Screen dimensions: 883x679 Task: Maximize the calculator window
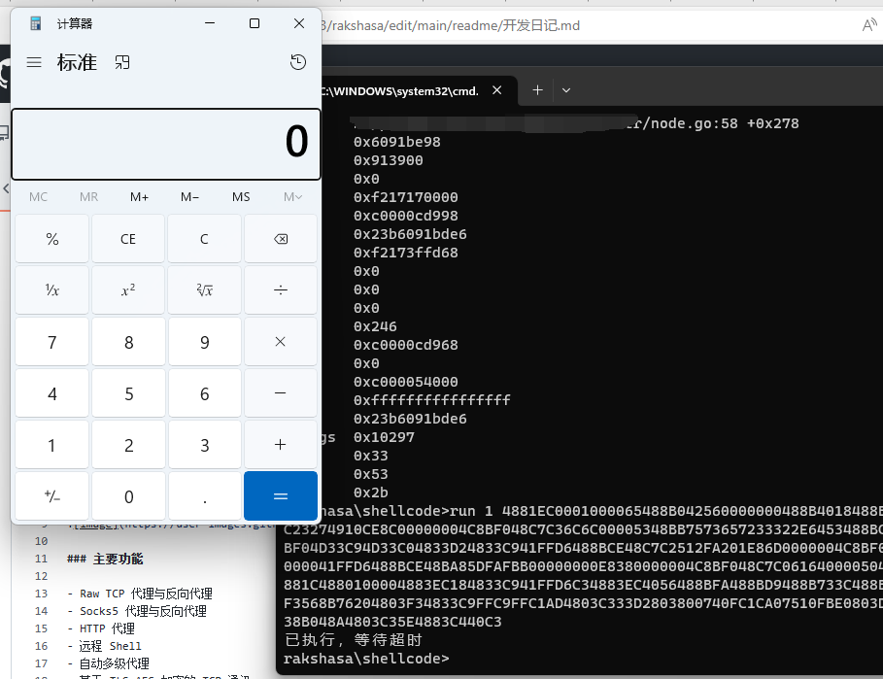tap(255, 23)
